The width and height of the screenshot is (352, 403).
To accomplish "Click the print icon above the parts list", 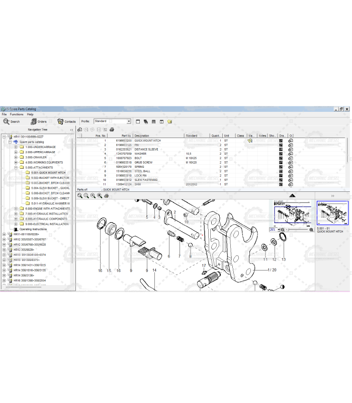I will (112, 129).
